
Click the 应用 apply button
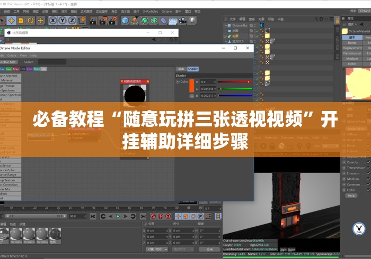[209, 249]
